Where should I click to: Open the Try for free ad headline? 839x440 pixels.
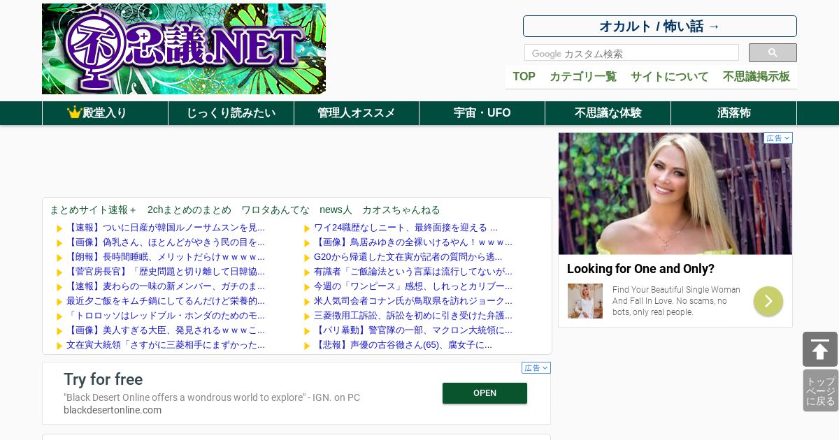tap(103, 379)
